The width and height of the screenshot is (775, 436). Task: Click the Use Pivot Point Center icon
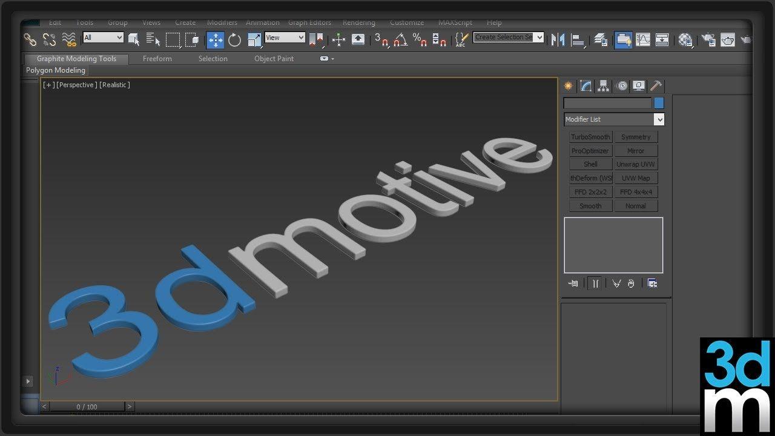tap(316, 40)
